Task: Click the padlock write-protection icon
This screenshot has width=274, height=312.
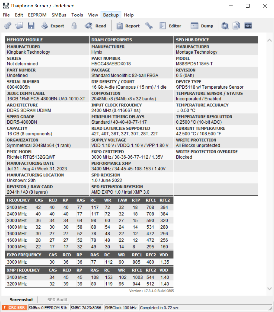Action: pos(74,26)
